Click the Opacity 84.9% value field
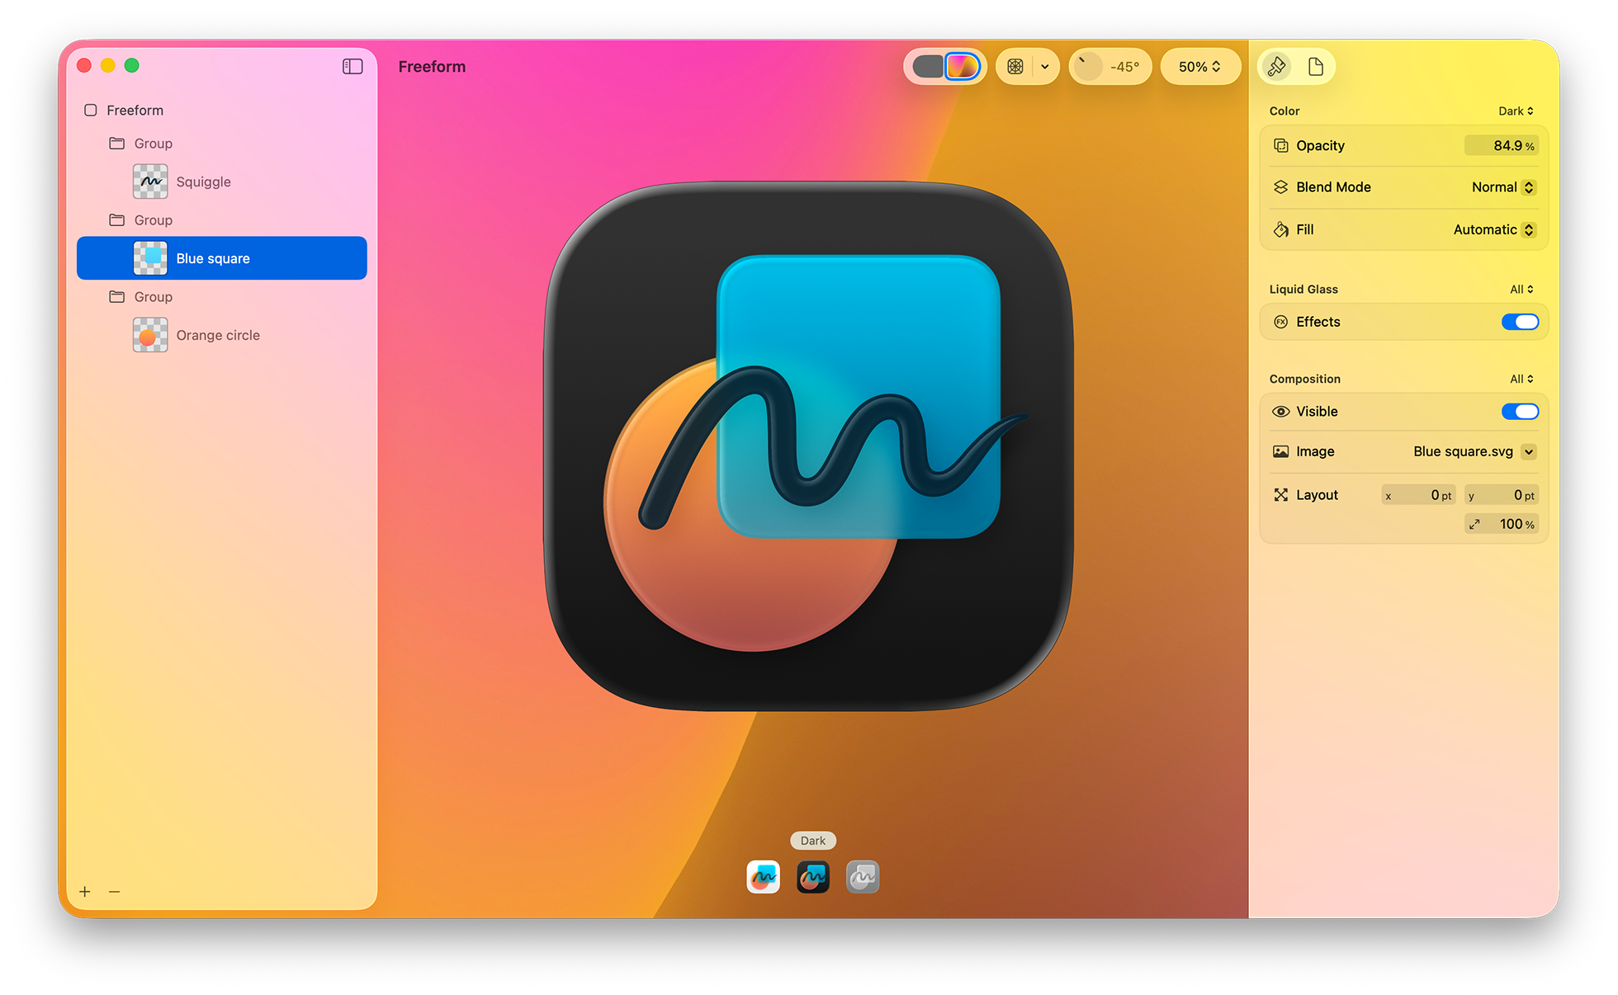Viewport: 1618px width, 995px height. click(x=1502, y=145)
